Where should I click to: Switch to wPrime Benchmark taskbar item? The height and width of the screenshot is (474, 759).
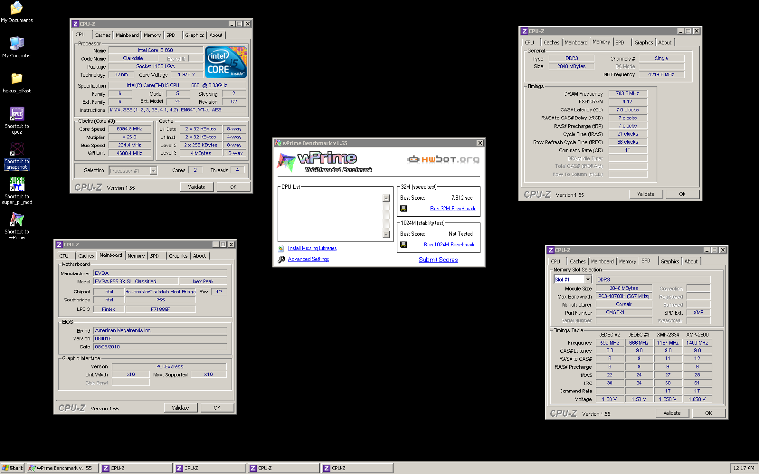pyautogui.click(x=62, y=468)
